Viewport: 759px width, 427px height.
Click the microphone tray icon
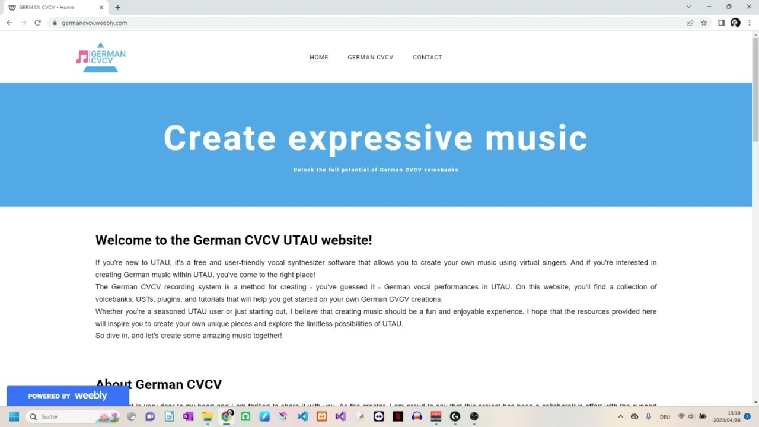point(648,416)
